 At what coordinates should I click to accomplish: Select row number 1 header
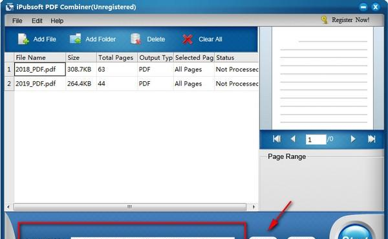point(9,69)
